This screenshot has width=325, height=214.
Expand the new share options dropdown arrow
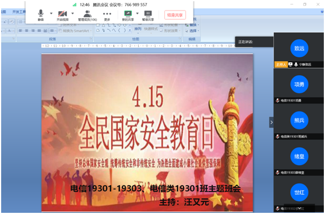tap(137, 13)
